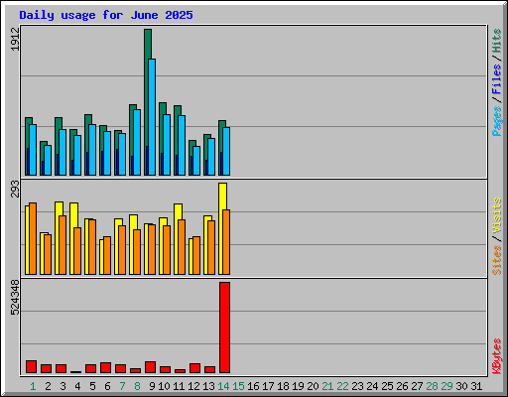
Task: Click day 23 on the x-axis
Action: click(x=357, y=386)
